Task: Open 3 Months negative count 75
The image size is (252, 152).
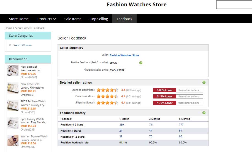Action: [x=151, y=136]
